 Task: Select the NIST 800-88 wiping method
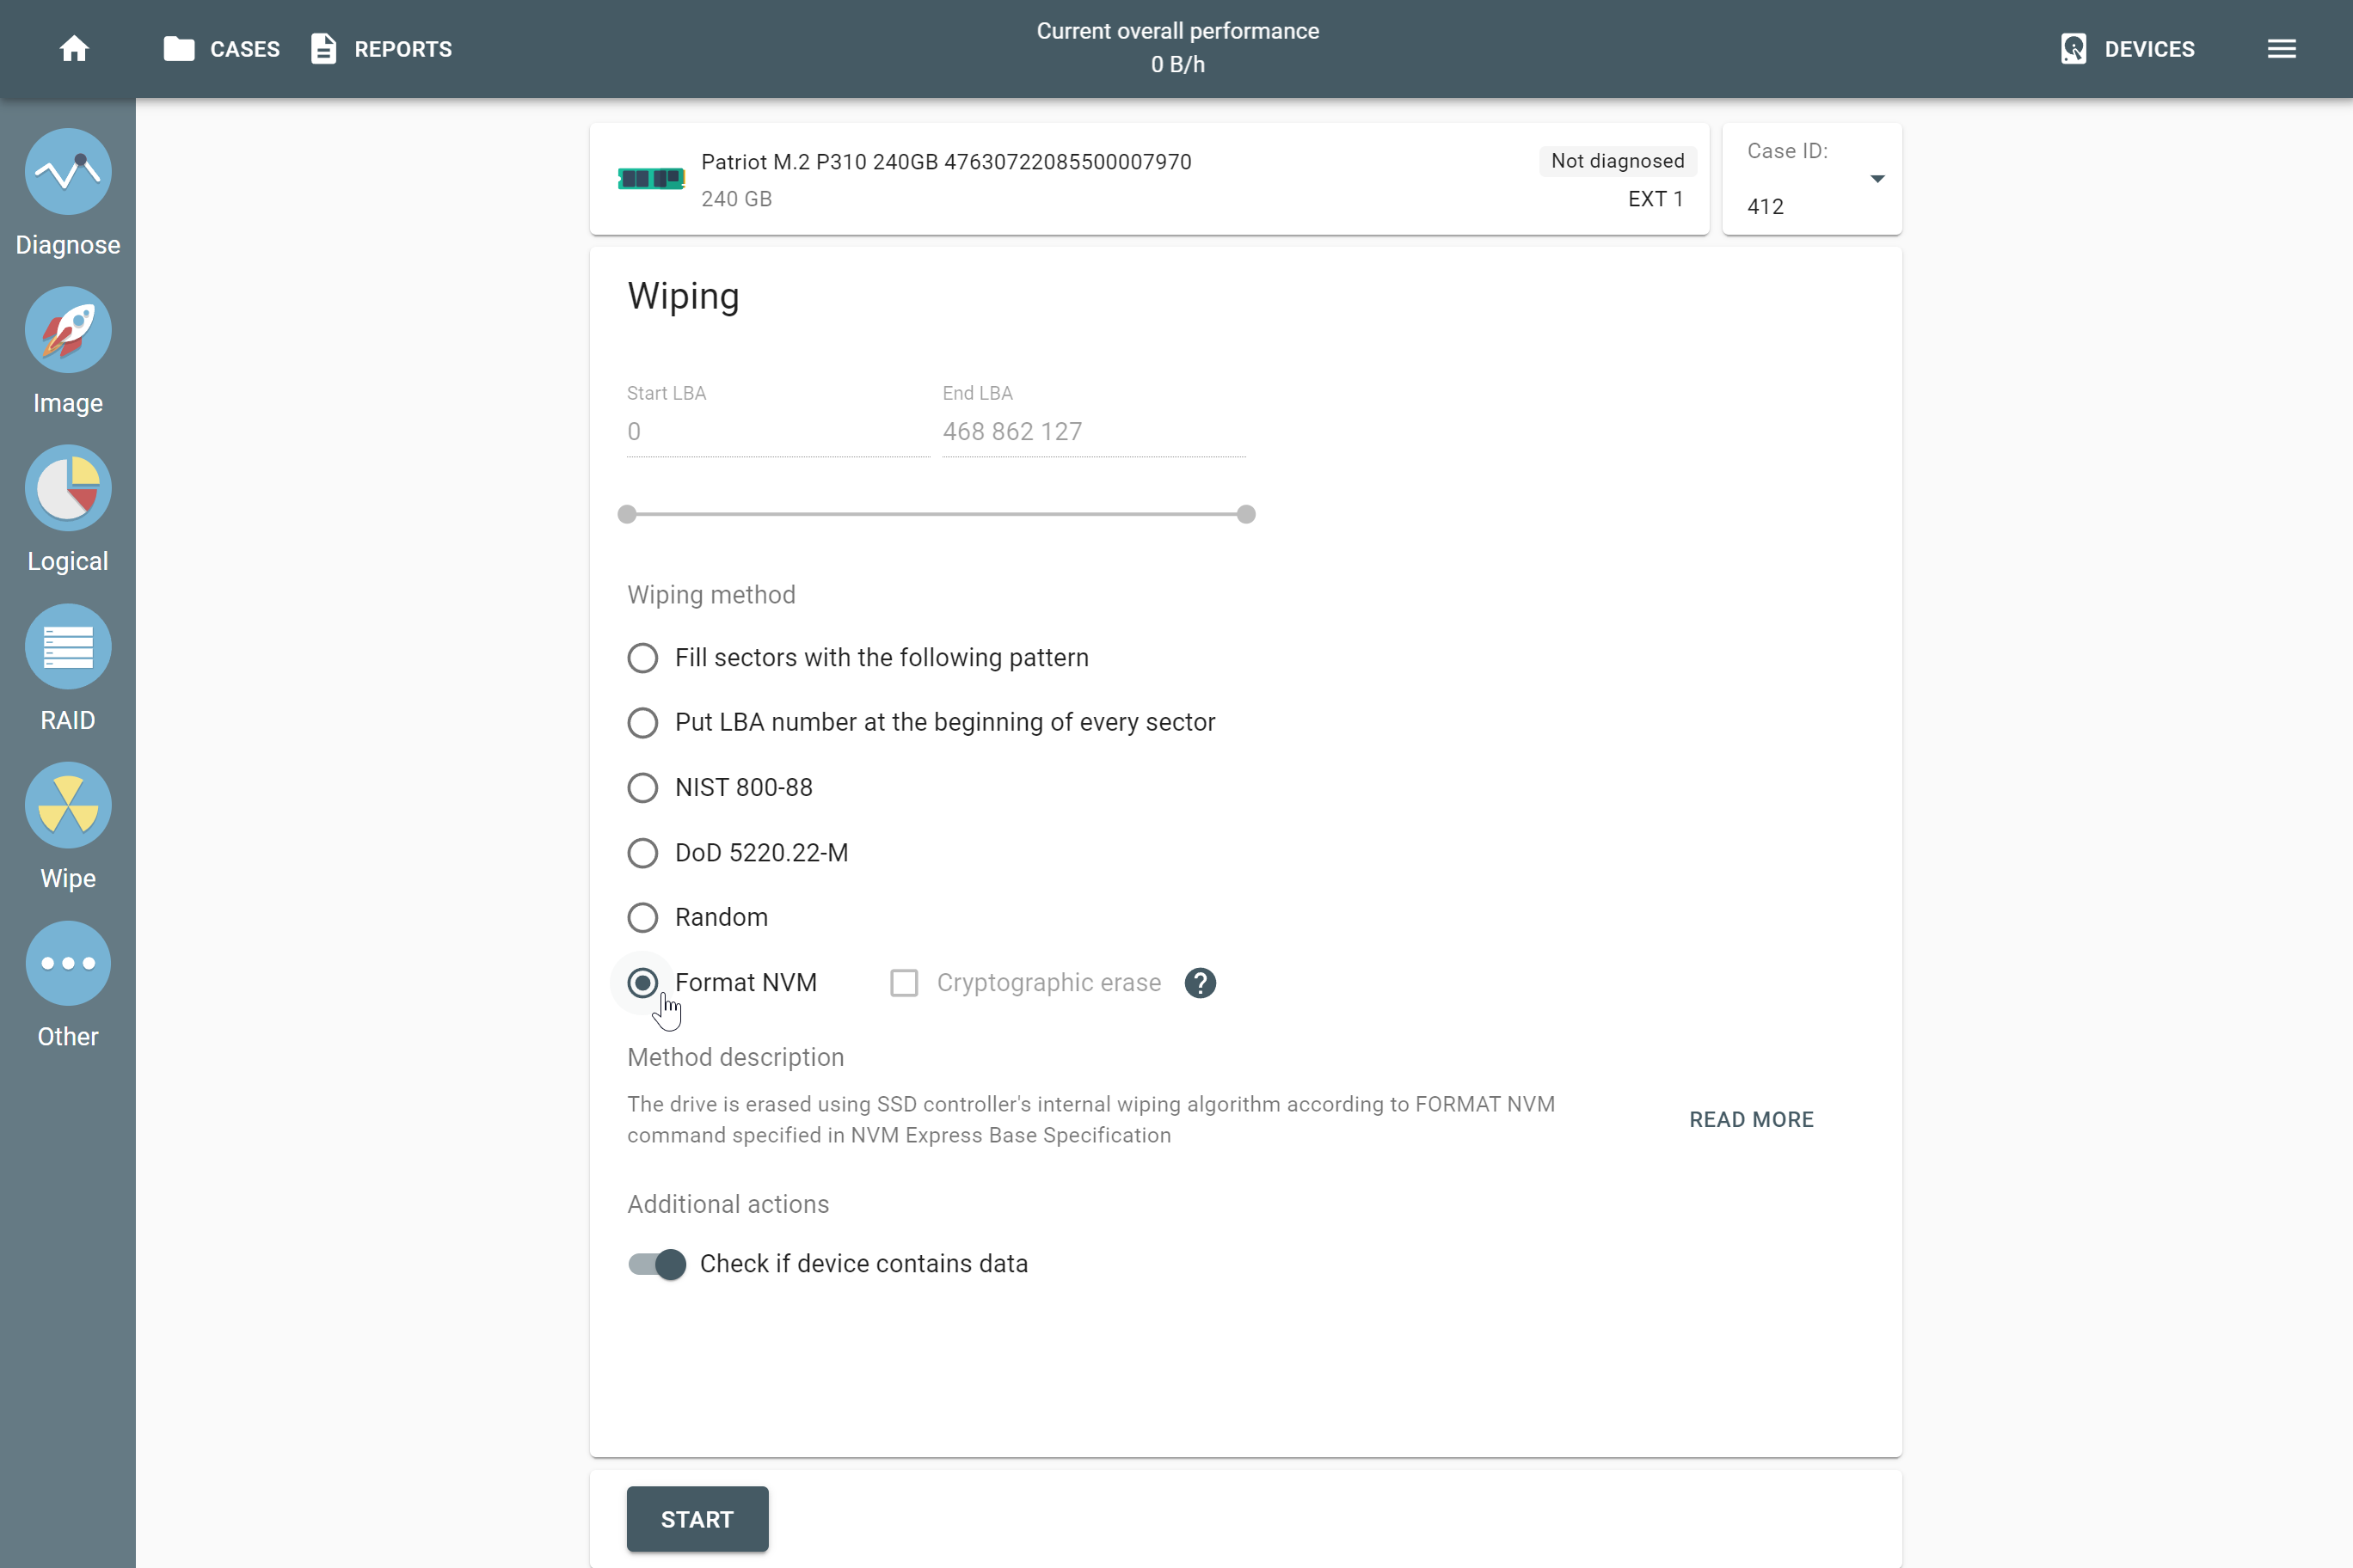pyautogui.click(x=642, y=788)
